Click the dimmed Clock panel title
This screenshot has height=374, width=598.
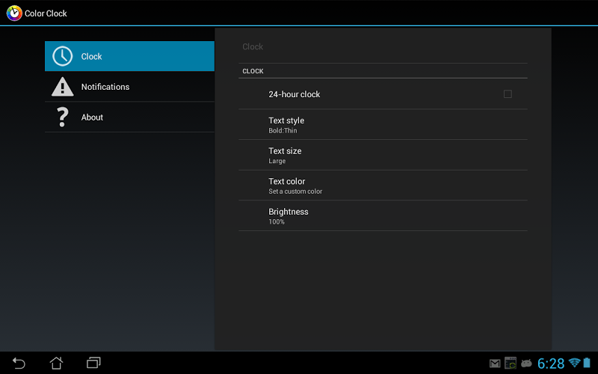point(253,46)
